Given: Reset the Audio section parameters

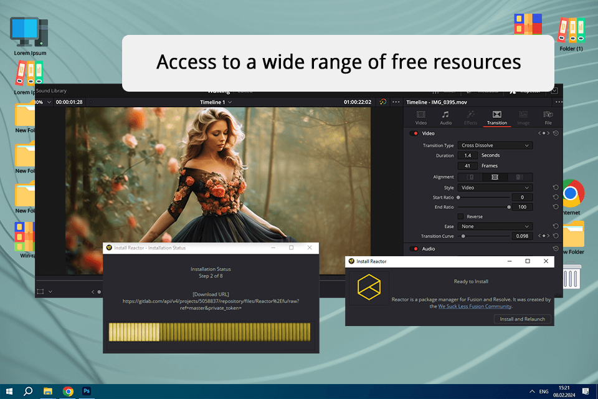Looking at the screenshot, I should coord(556,249).
